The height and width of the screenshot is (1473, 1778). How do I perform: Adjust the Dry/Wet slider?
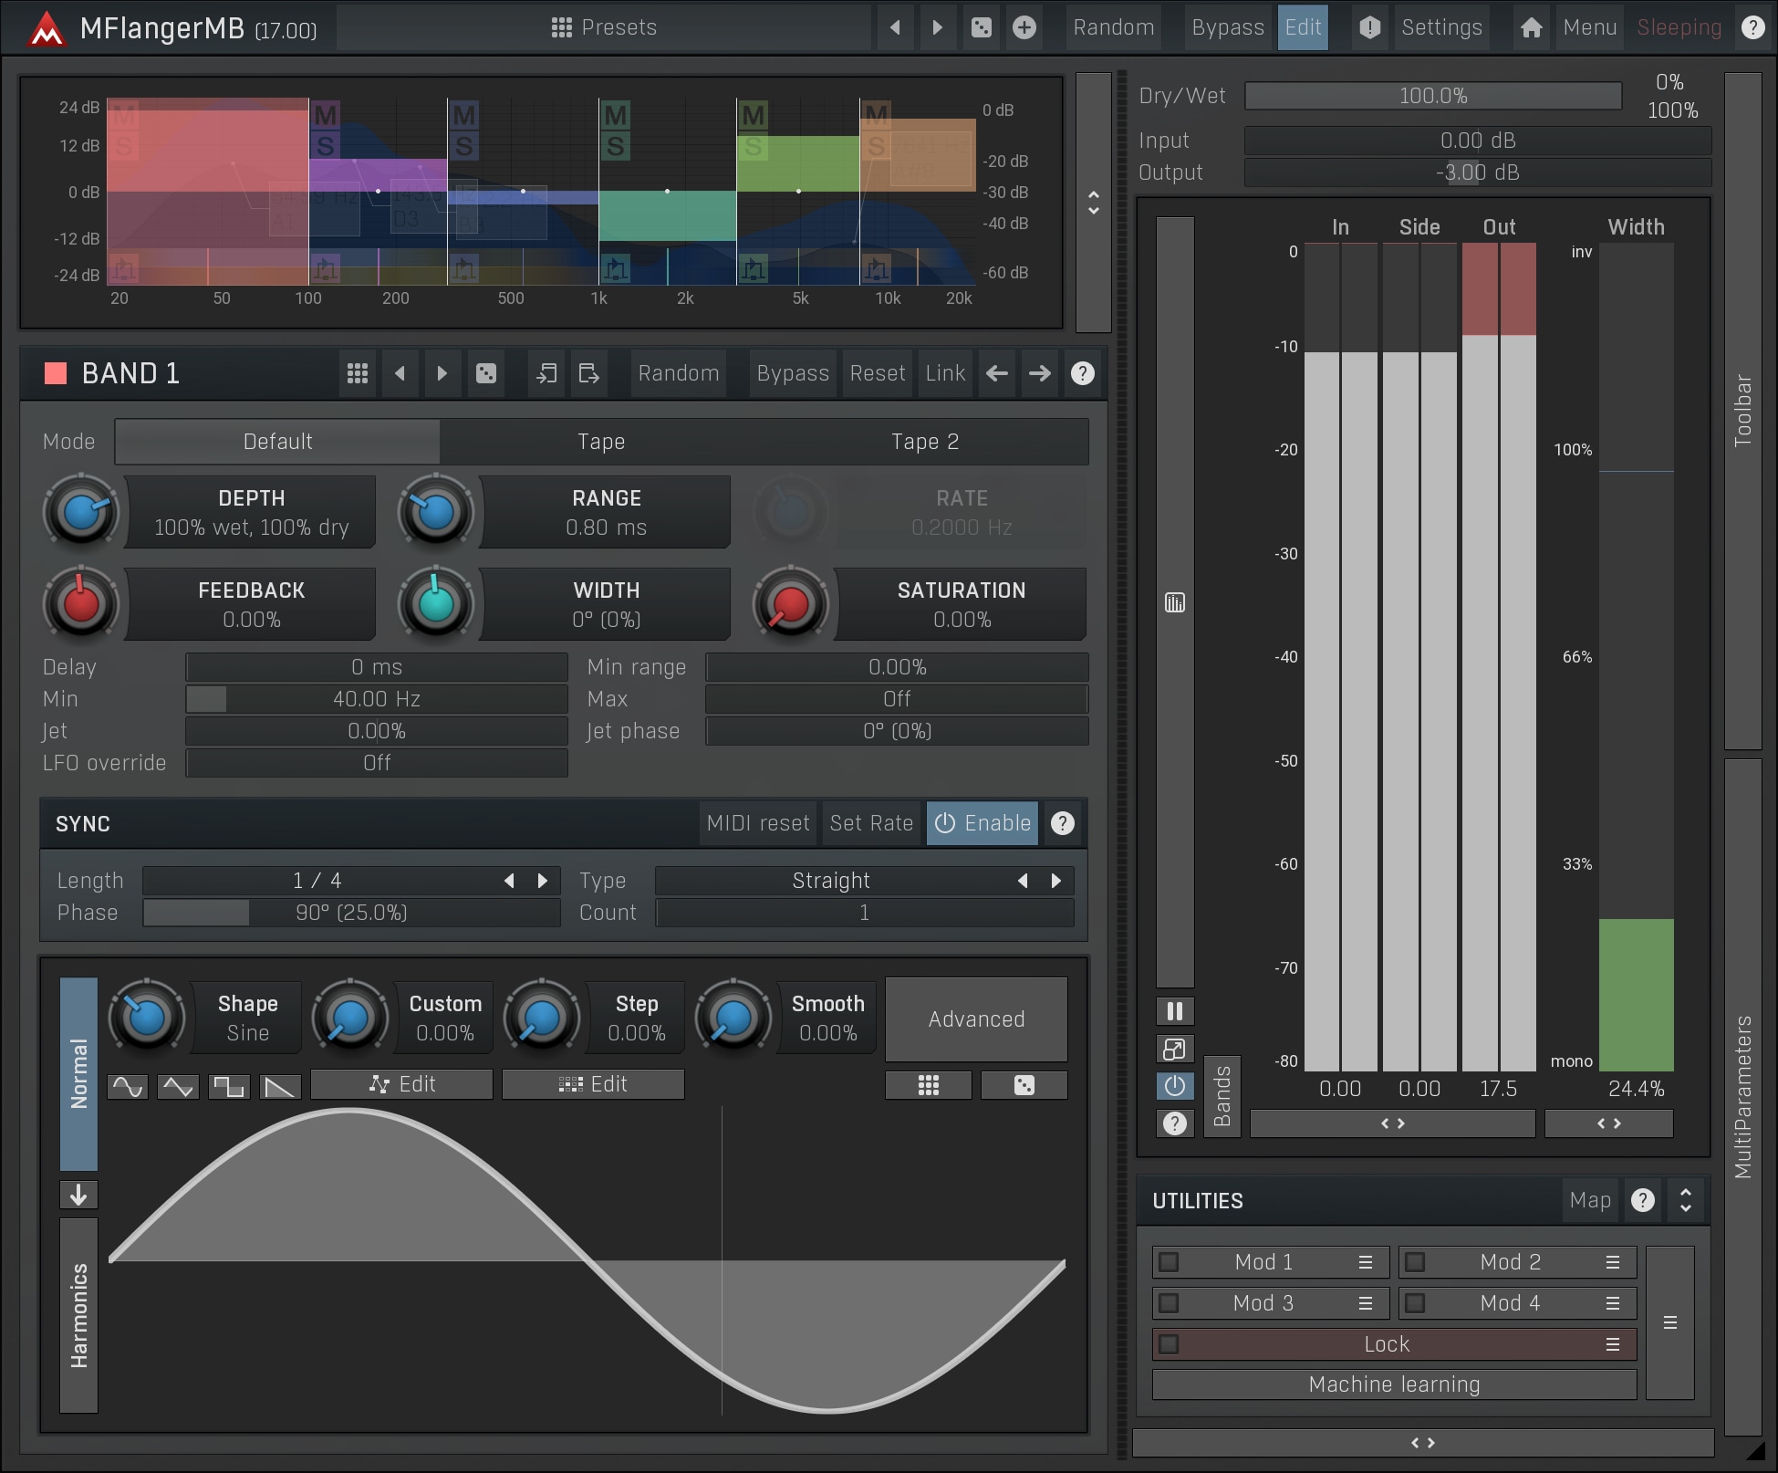tap(1432, 96)
